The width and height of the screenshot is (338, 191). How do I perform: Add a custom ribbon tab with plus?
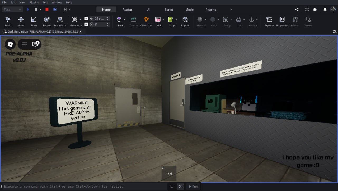tap(232, 10)
